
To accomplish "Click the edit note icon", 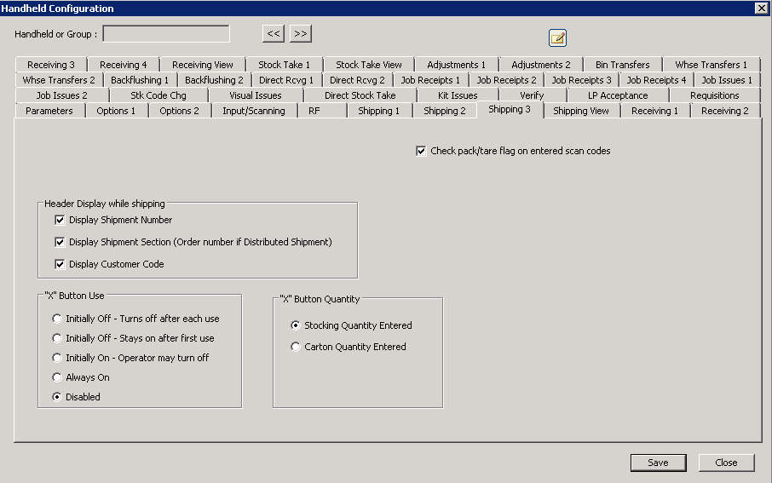I will tap(557, 37).
